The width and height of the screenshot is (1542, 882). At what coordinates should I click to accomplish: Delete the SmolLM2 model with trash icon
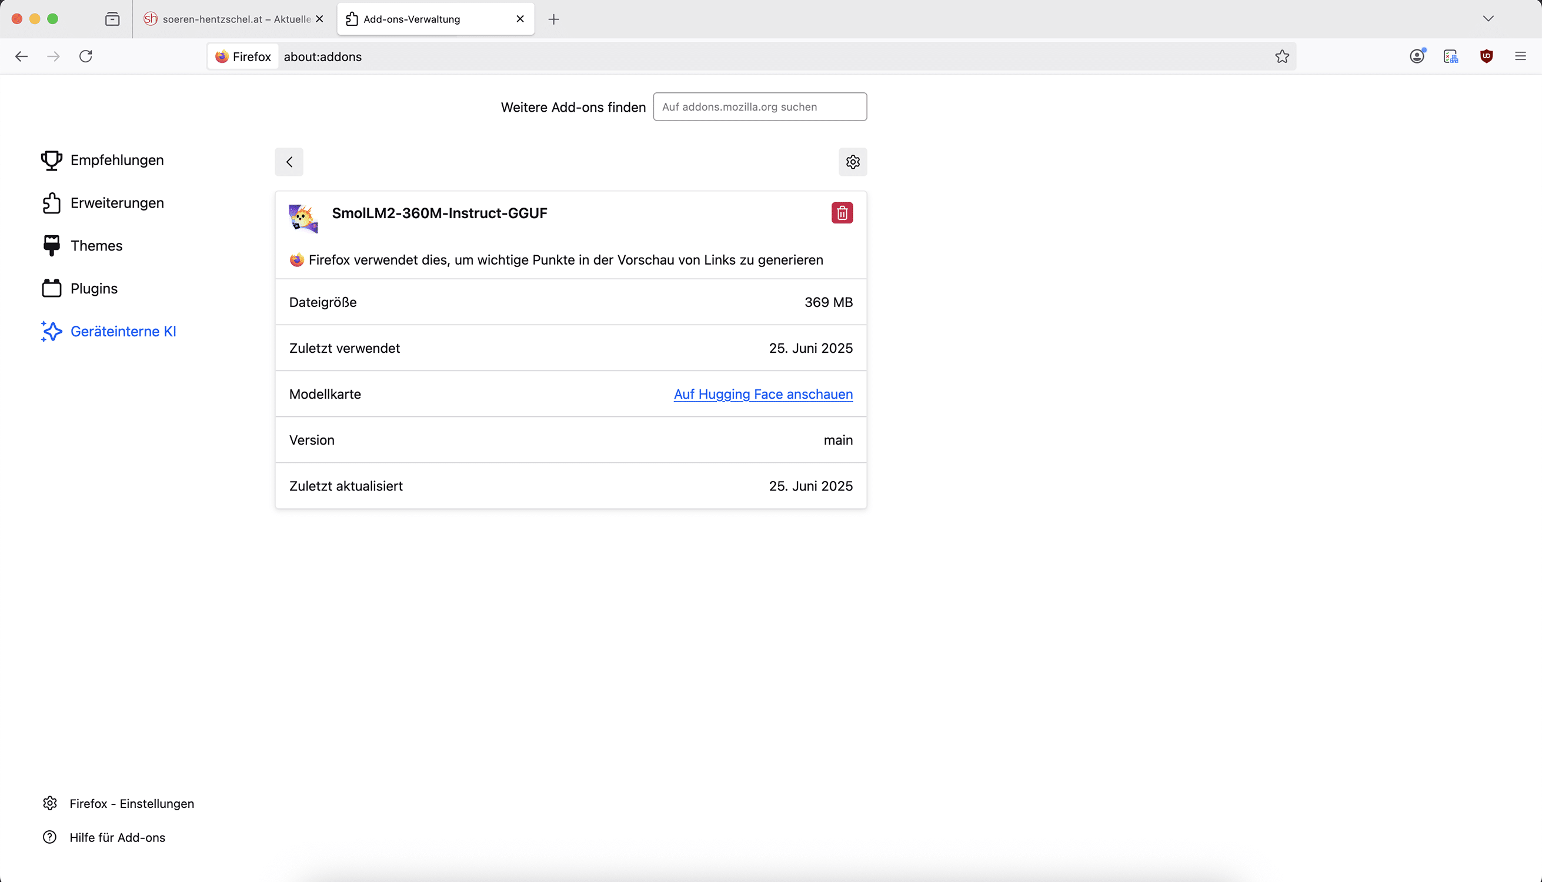tap(842, 213)
